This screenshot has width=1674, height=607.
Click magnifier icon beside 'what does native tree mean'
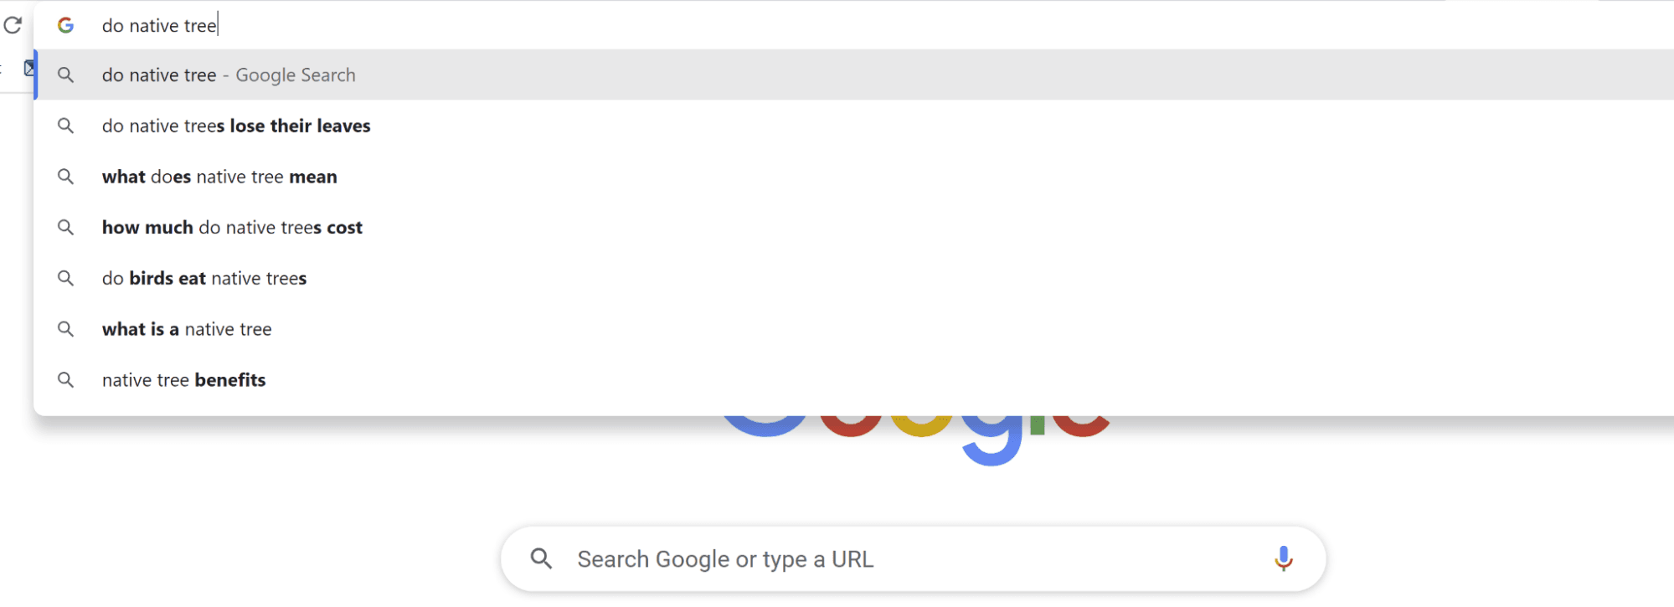click(x=65, y=177)
